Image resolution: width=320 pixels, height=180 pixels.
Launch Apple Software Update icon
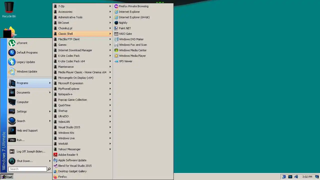point(55,160)
